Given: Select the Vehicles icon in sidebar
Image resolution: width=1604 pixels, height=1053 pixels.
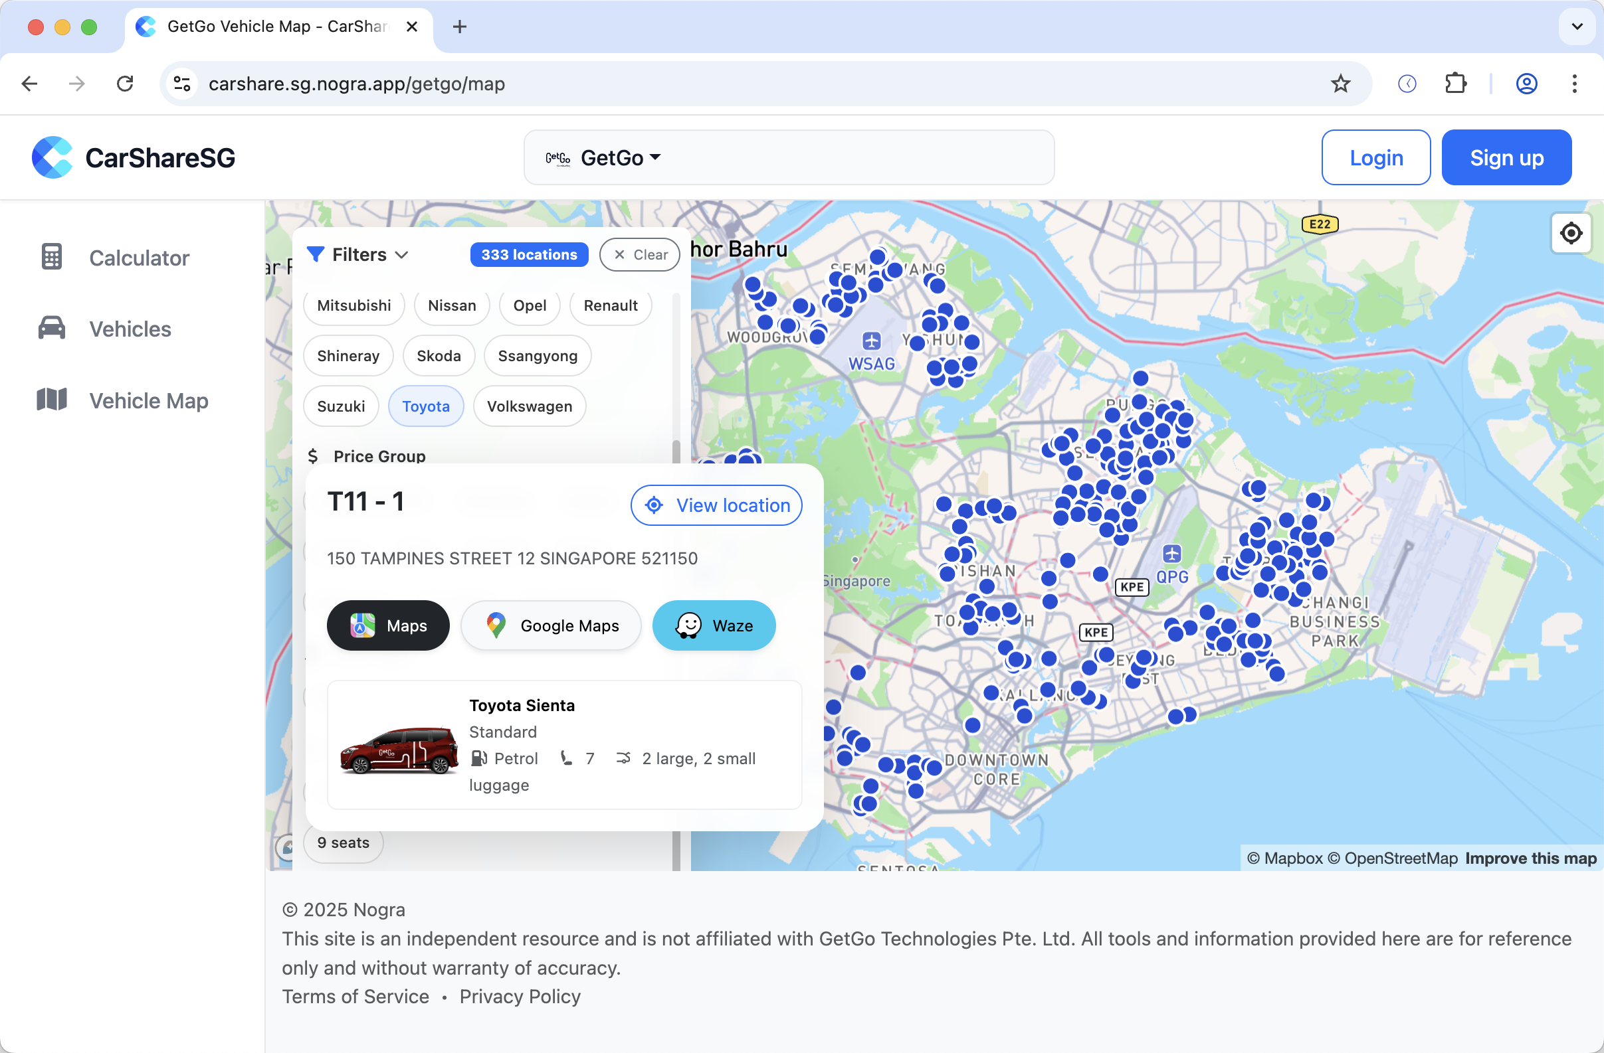Looking at the screenshot, I should (51, 329).
